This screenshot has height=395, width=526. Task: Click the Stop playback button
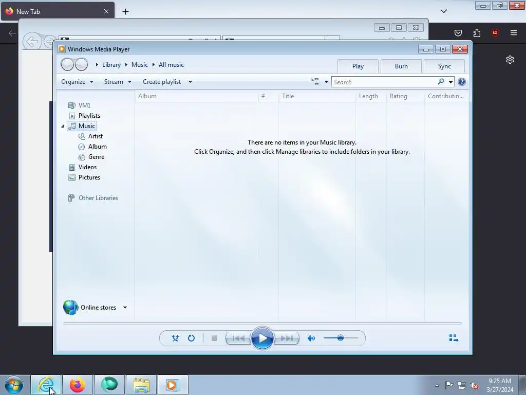click(x=214, y=338)
